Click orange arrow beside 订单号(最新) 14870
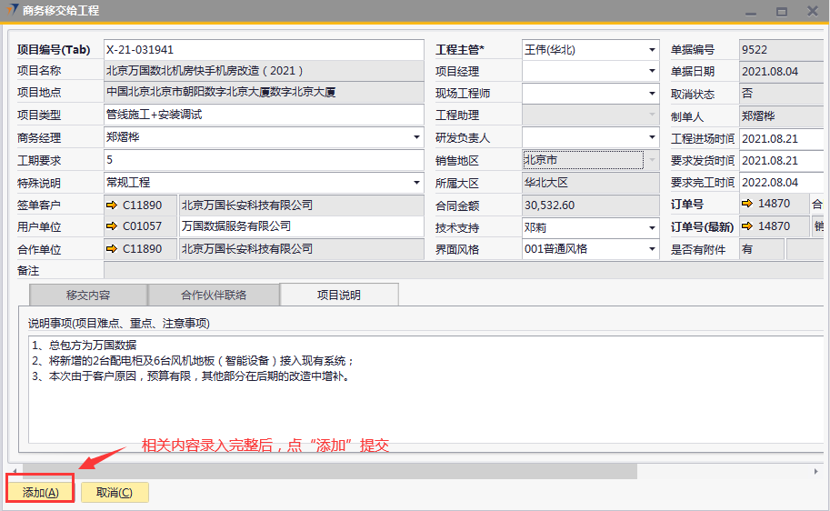The width and height of the screenshot is (830, 511). 748,226
